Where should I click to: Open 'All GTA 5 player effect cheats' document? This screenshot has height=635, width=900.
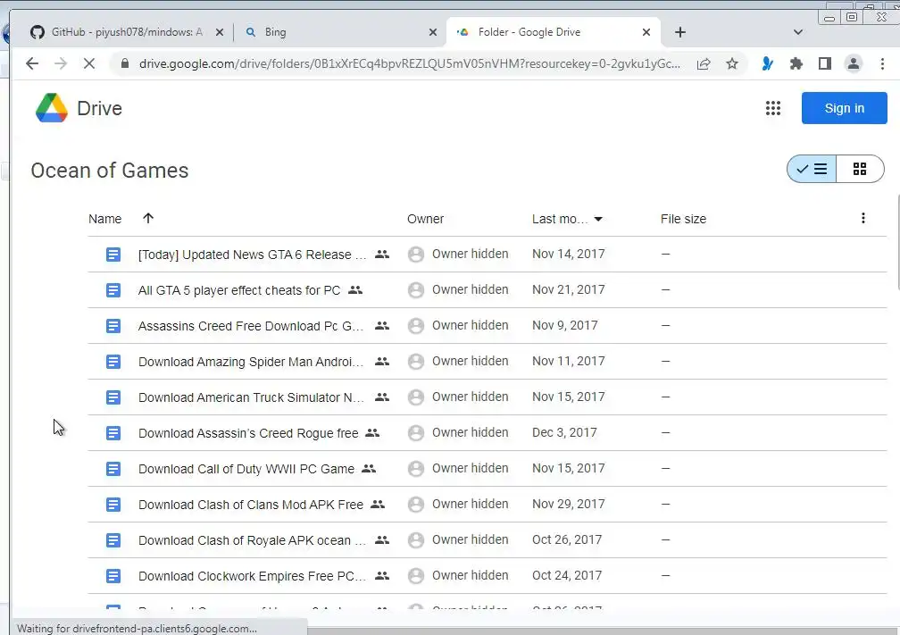(238, 290)
